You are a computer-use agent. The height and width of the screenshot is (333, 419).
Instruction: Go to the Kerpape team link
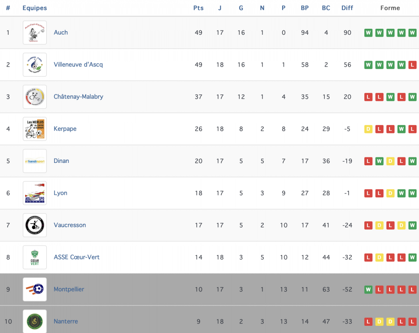click(65, 129)
